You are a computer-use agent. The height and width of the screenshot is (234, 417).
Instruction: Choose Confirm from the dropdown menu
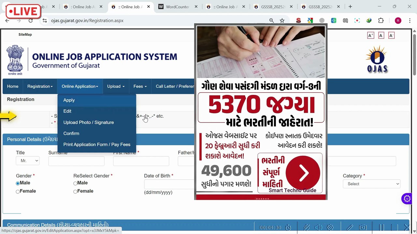tap(97, 134)
